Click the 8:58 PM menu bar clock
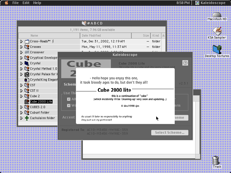This screenshot has height=173, width=231. [x=183, y=3]
